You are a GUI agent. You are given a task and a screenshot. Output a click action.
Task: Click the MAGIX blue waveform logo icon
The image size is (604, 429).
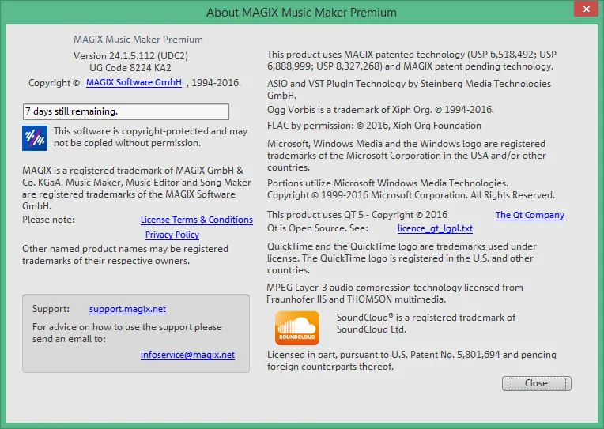(x=35, y=138)
